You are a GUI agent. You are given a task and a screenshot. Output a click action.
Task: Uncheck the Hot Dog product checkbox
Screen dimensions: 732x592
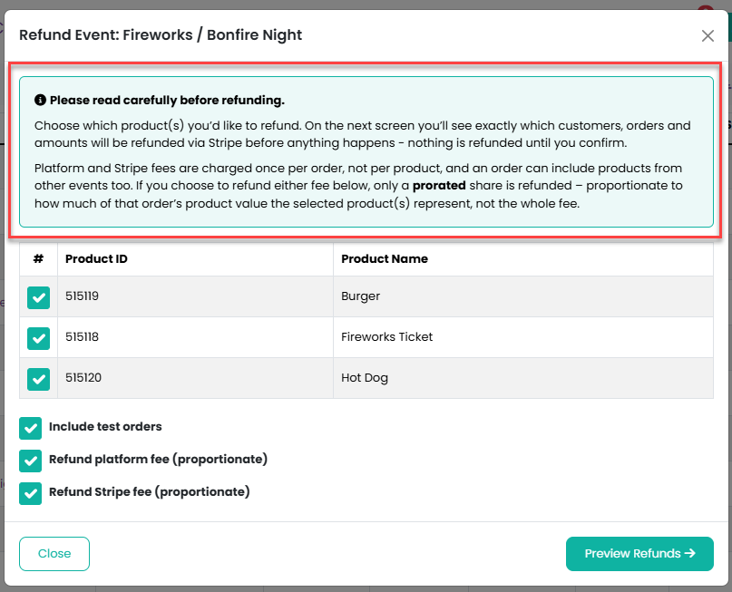(x=38, y=379)
